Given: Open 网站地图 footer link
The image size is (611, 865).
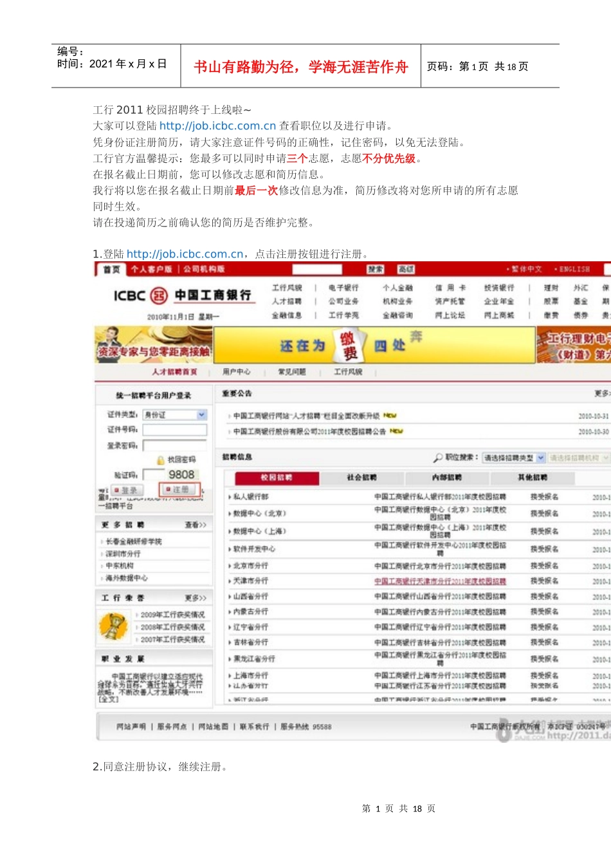Looking at the screenshot, I should (x=214, y=727).
